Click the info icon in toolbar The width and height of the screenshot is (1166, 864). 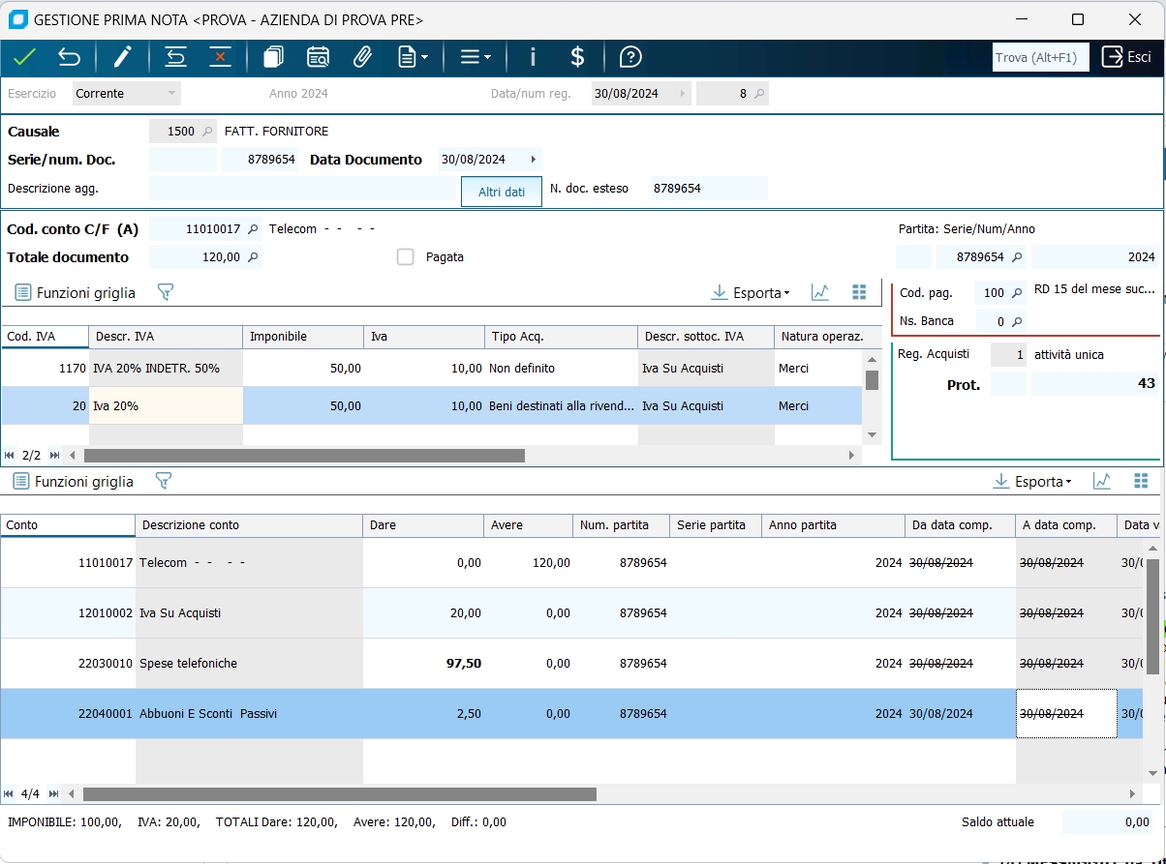pyautogui.click(x=532, y=57)
